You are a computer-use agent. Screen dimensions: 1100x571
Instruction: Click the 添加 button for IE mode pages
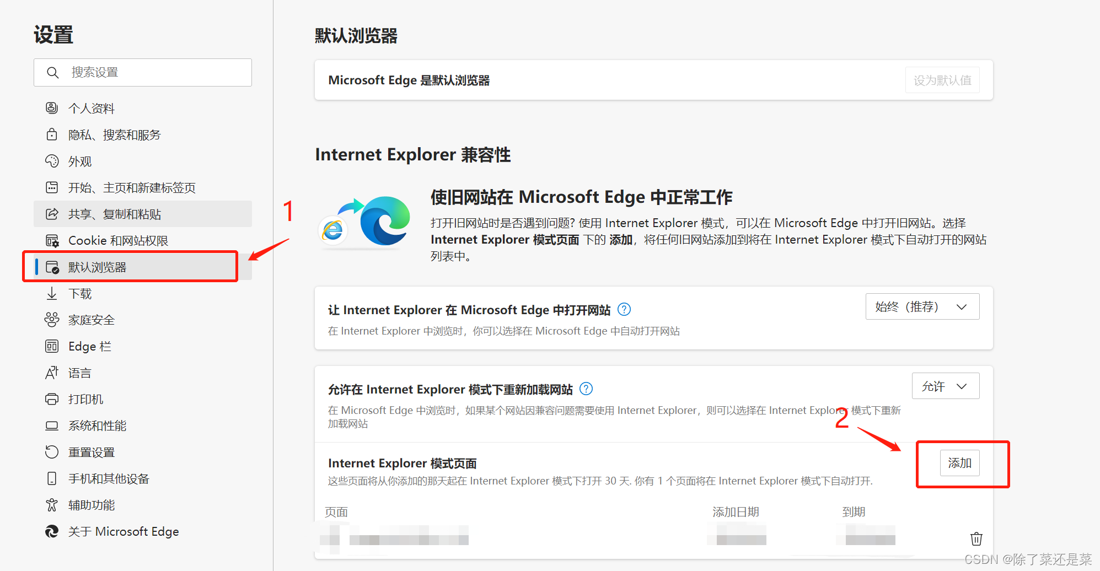click(x=960, y=463)
